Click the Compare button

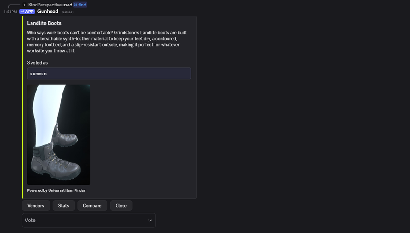click(x=92, y=206)
